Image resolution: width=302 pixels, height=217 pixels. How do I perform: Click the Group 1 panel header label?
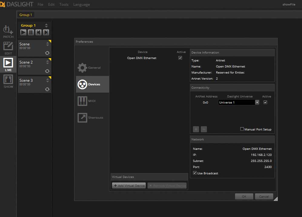click(x=28, y=25)
